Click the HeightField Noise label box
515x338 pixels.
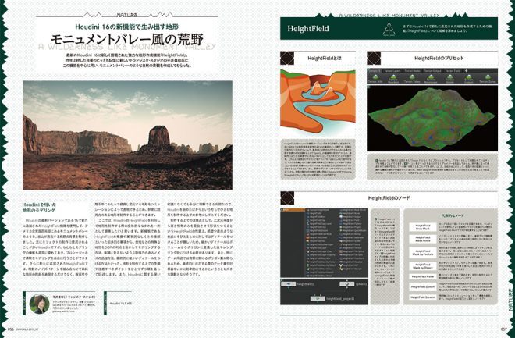click(423, 276)
